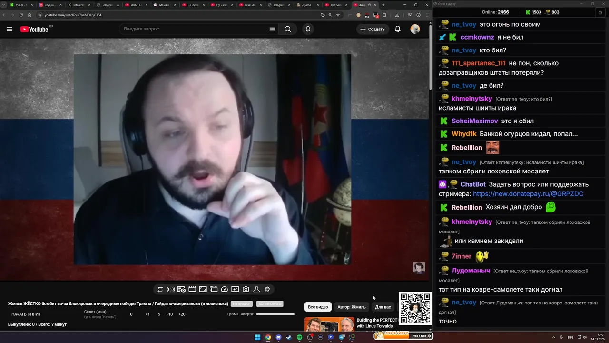Open the on-screen keyboard icon in search
Viewport: 609px width, 343px height.
pos(273,29)
